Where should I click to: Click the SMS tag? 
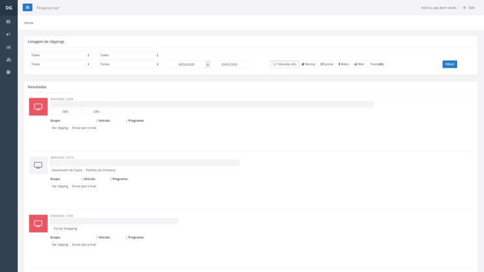click(x=65, y=112)
